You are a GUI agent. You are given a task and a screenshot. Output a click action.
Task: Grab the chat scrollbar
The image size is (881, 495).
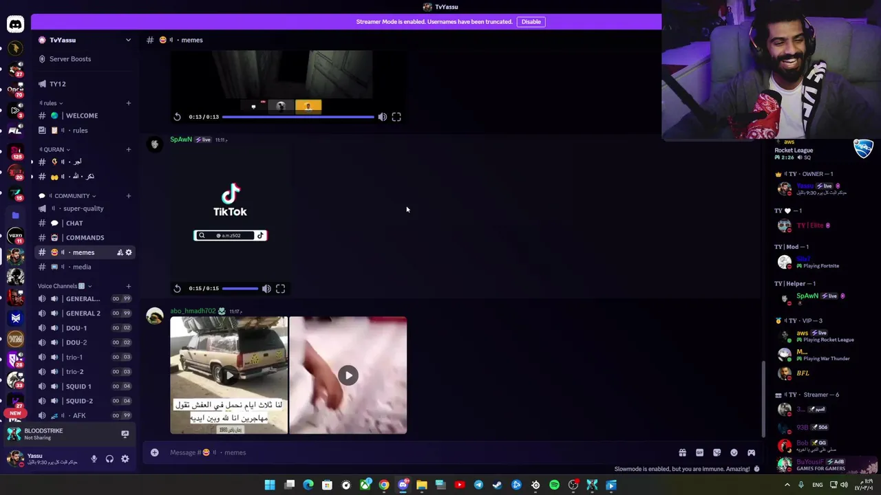click(x=763, y=398)
